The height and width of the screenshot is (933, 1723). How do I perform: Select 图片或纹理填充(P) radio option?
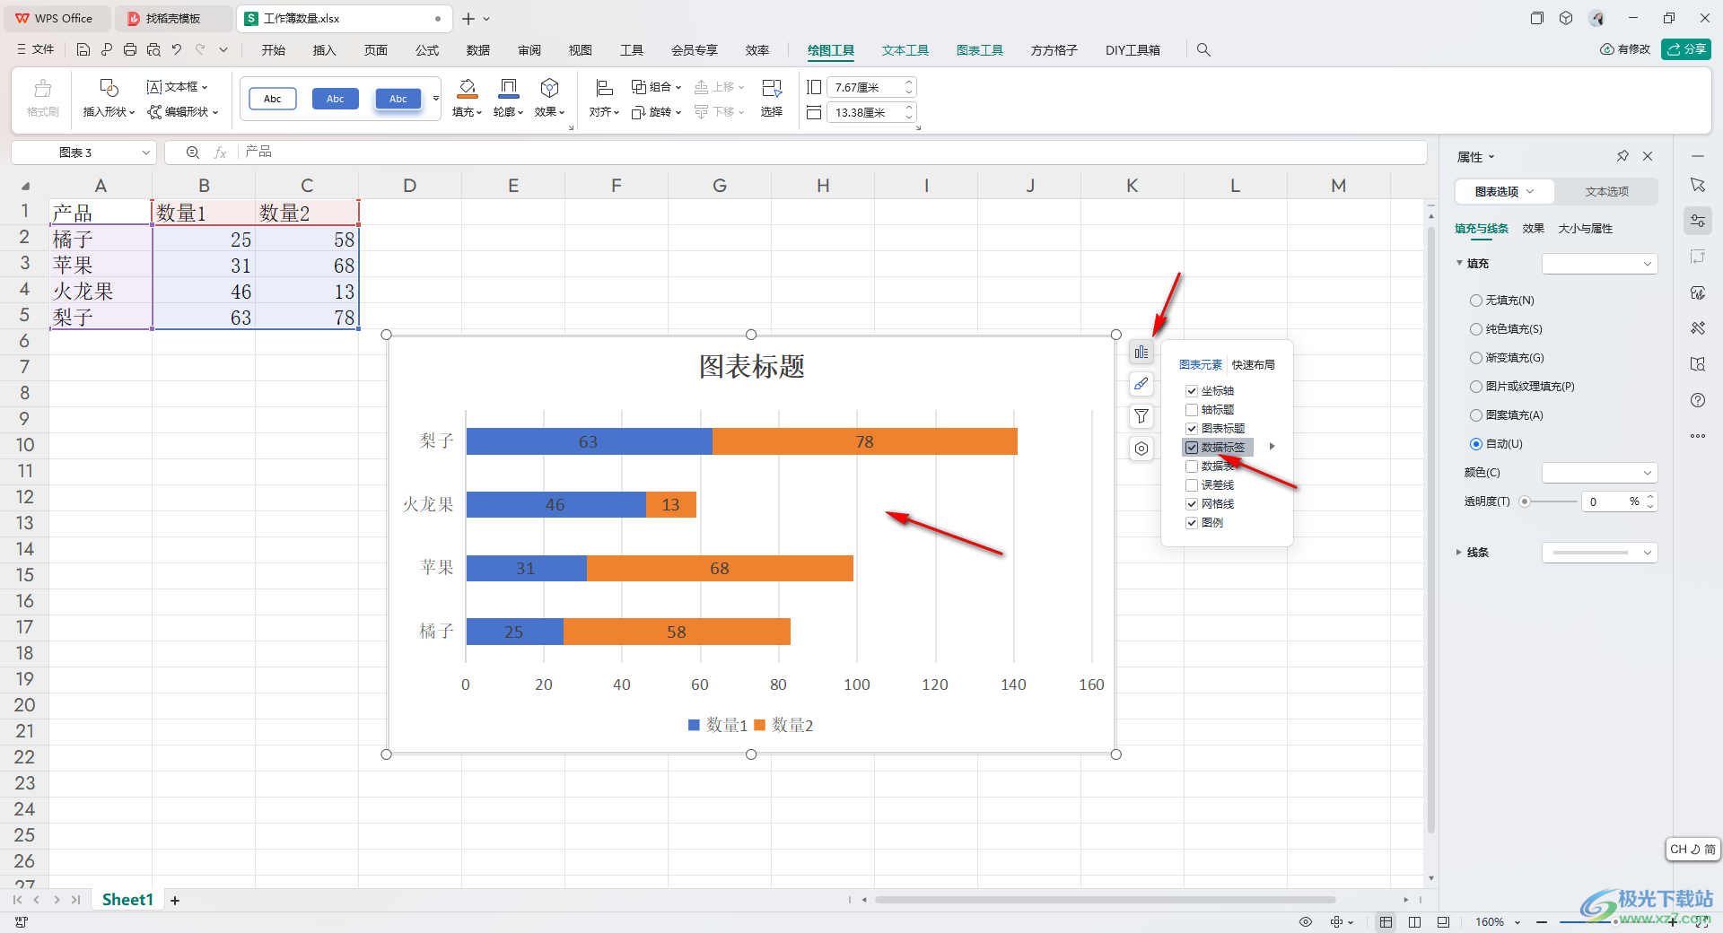coord(1476,387)
